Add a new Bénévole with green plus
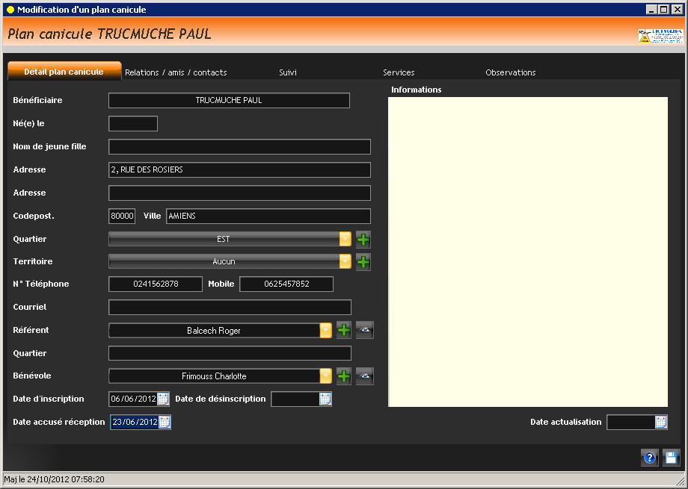The image size is (688, 489). pos(343,376)
